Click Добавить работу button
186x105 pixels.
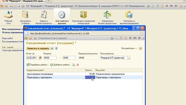[x=60, y=65]
